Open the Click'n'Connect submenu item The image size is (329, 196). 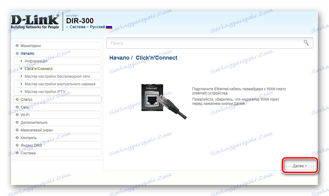coord(57,69)
